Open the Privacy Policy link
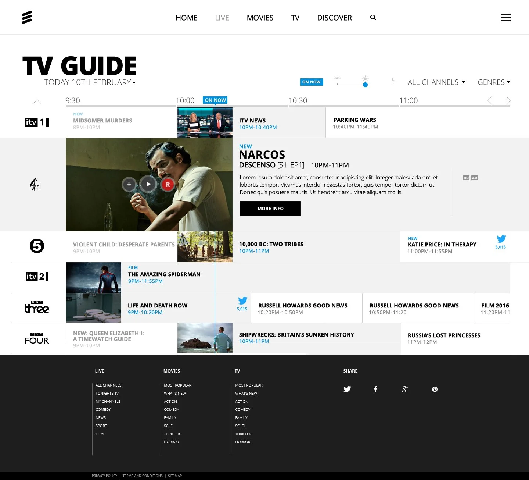The width and height of the screenshot is (529, 480). tap(104, 476)
